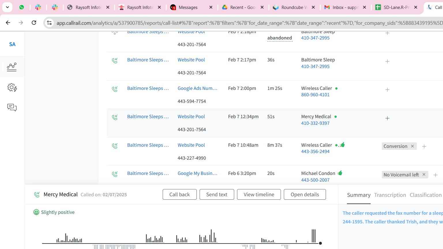Click the Open details button

305,195
